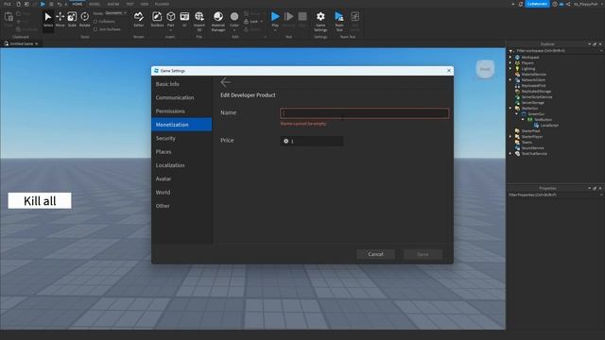Close the Game Settings dialog
The width and height of the screenshot is (605, 340).
click(x=449, y=71)
